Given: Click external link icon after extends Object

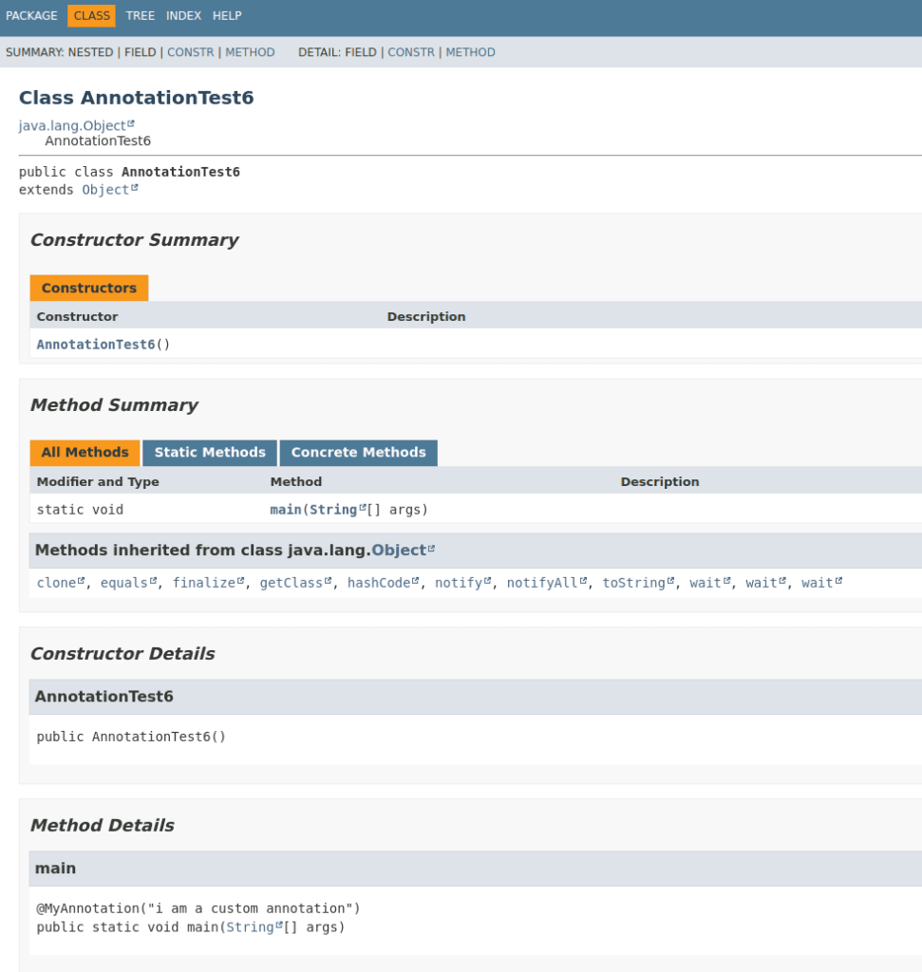Looking at the screenshot, I should point(135,187).
